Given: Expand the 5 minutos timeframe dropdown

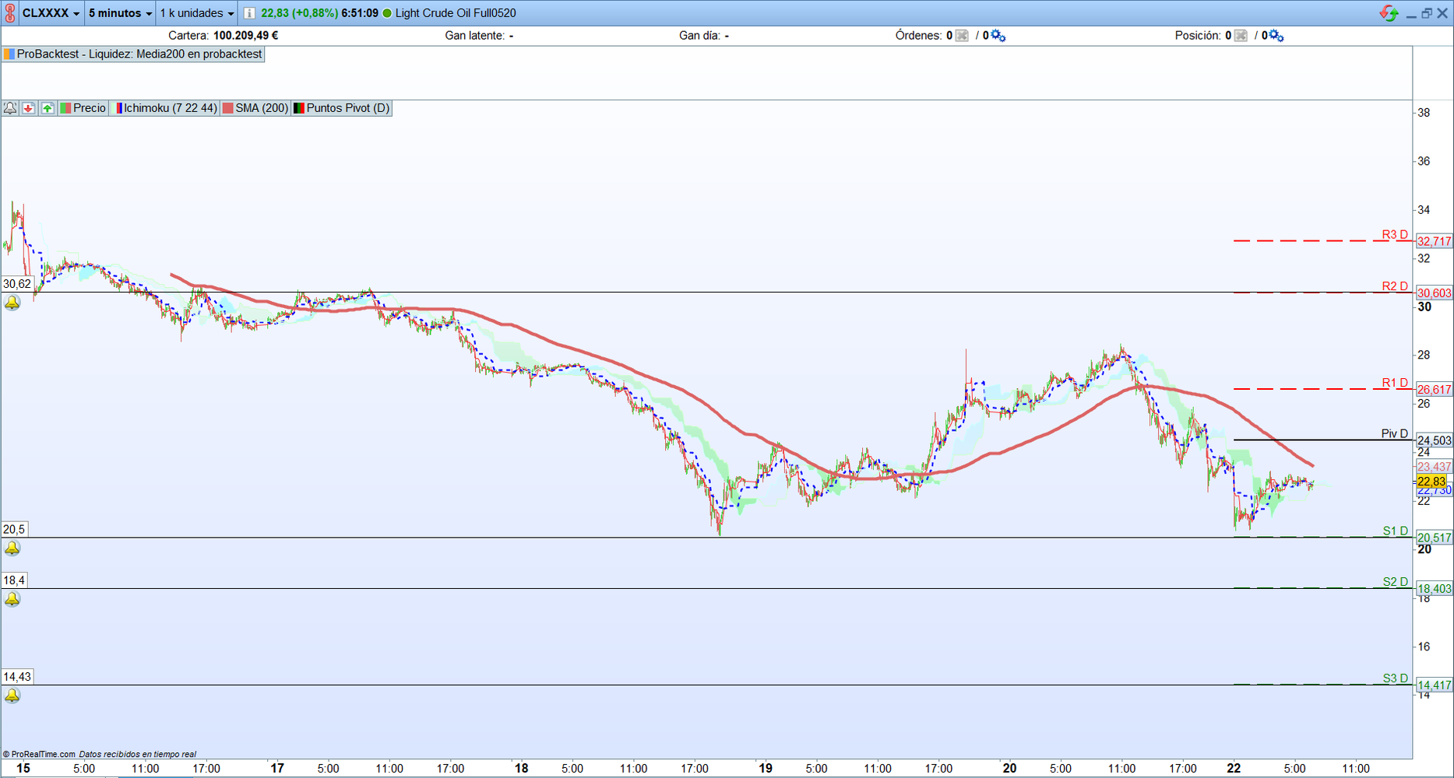Looking at the screenshot, I should click(121, 13).
